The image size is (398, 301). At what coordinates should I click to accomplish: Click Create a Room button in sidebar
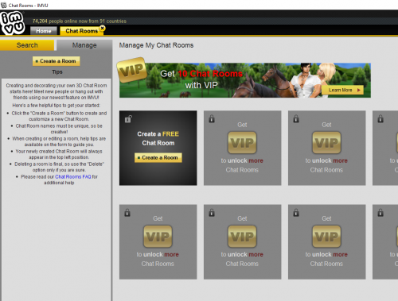pos(56,61)
